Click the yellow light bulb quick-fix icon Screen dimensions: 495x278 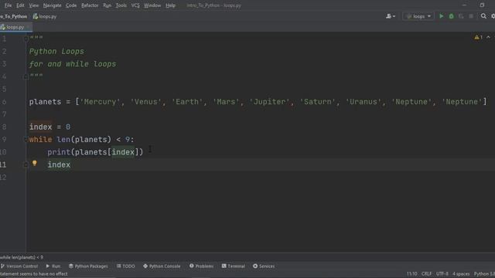click(x=34, y=163)
